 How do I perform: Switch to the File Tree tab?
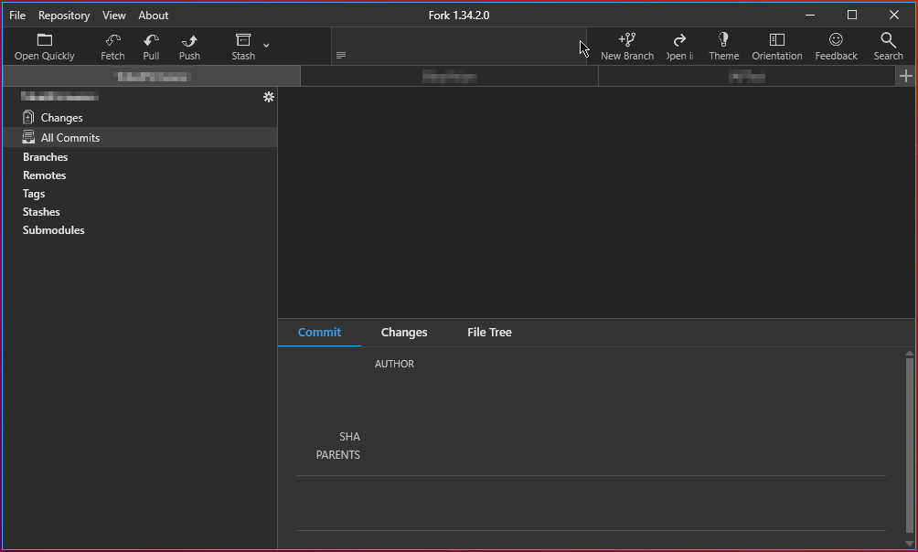click(x=489, y=332)
